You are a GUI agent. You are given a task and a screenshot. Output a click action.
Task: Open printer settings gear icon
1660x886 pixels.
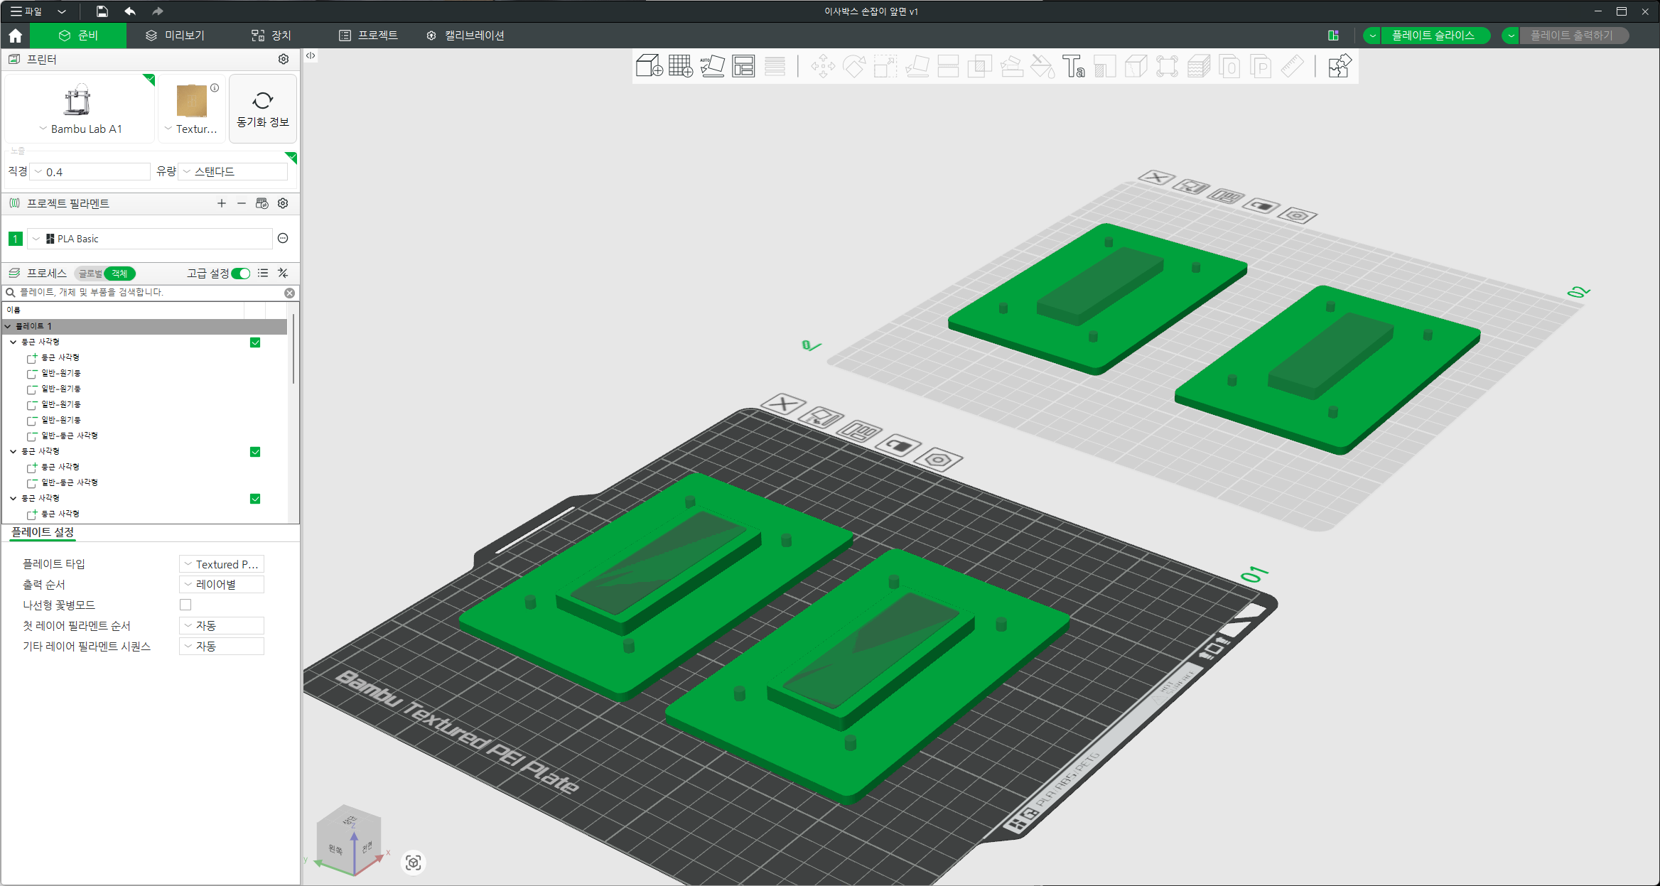[284, 59]
